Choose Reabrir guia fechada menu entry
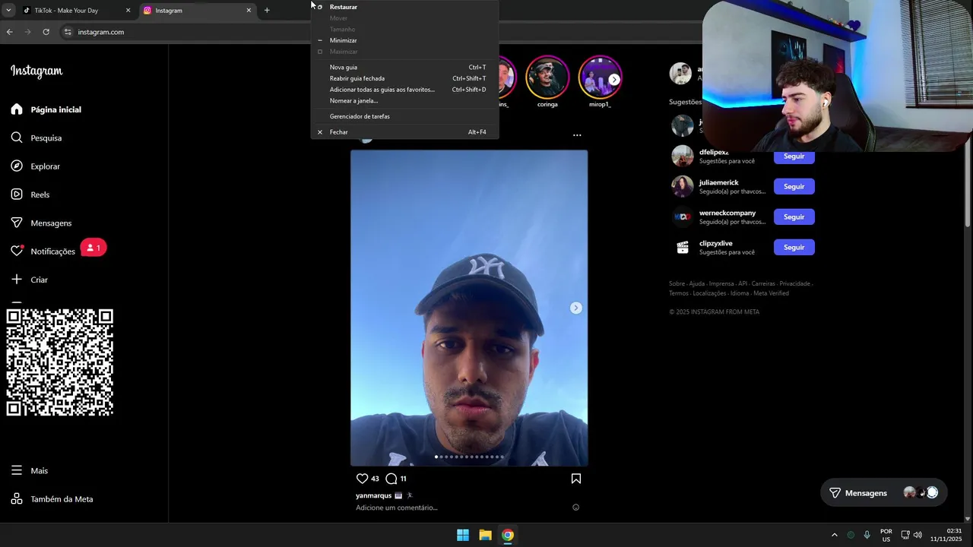 pos(404,78)
